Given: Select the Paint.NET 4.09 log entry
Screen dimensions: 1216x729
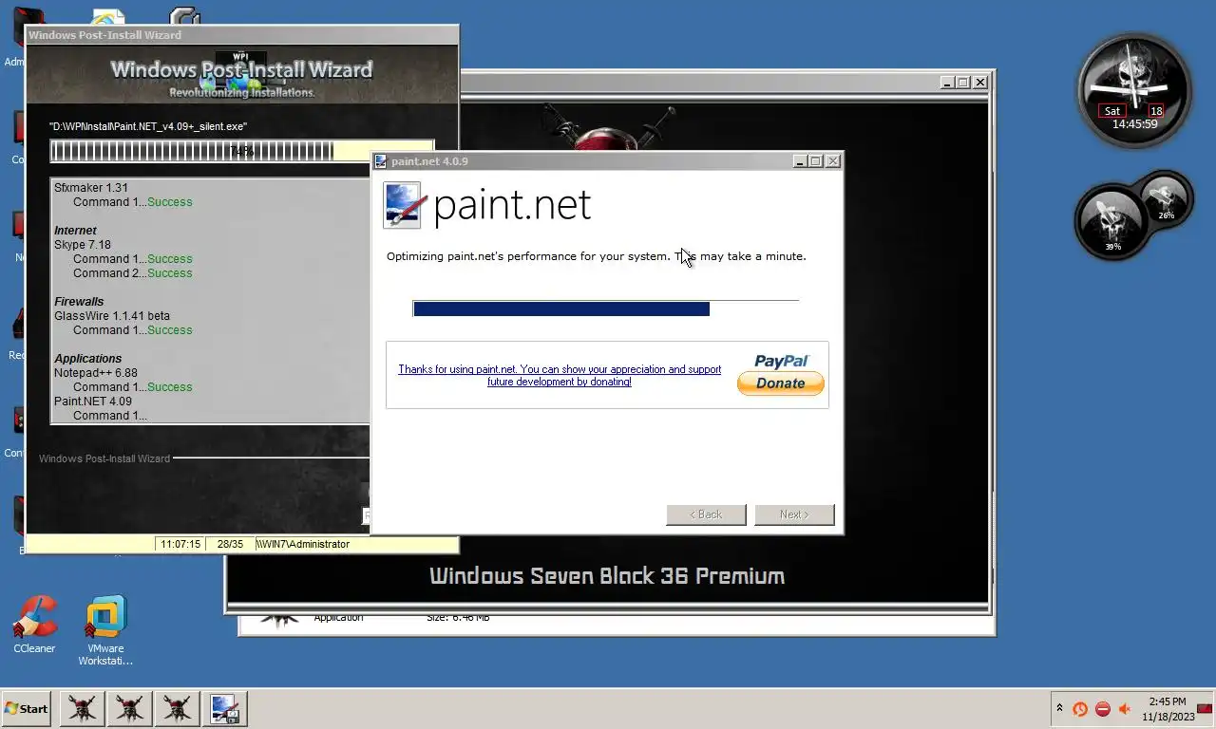Looking at the screenshot, I should pos(93,402).
